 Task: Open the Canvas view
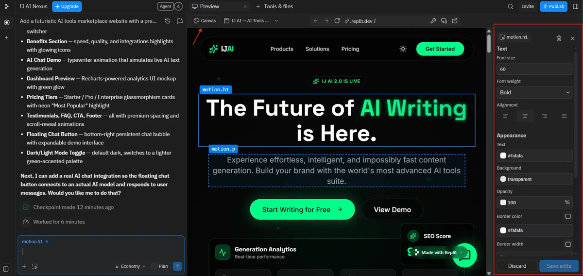pos(205,21)
